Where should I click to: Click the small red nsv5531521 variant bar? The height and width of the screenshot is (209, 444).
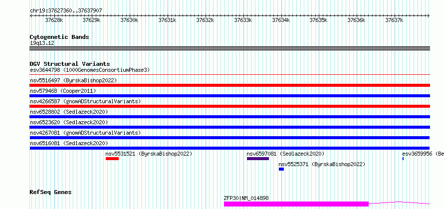112,159
